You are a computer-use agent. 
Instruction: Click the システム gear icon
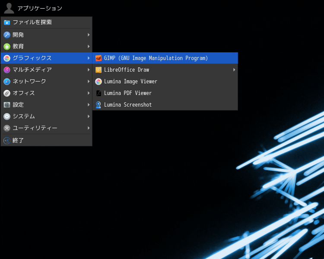click(x=7, y=117)
